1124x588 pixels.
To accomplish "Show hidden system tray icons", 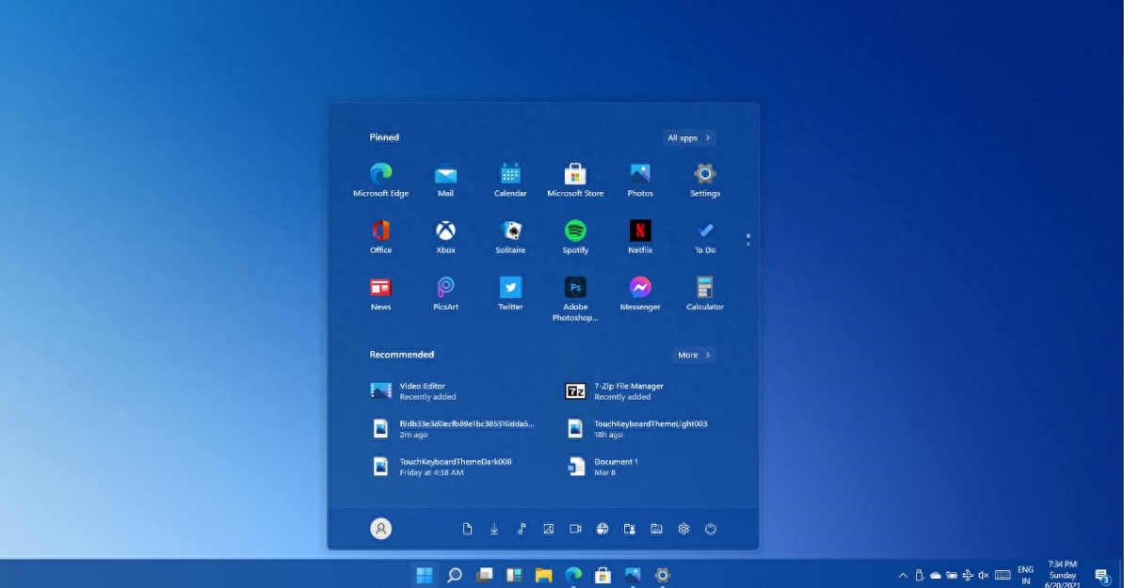I will click(904, 575).
